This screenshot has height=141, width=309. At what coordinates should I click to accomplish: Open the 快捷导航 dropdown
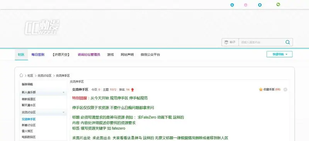point(279,54)
